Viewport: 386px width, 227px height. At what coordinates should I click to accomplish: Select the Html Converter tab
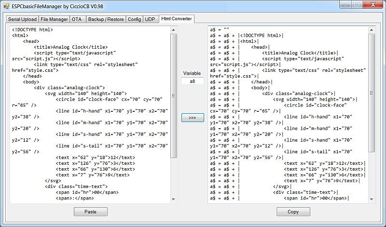point(177,19)
